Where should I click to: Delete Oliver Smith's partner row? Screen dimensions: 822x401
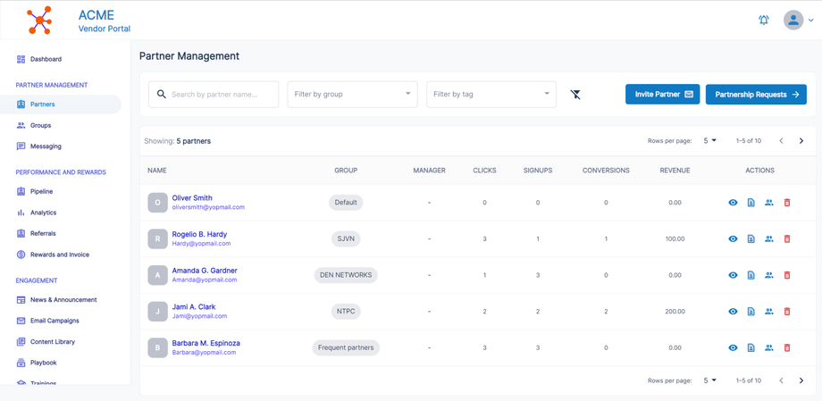[x=786, y=203]
